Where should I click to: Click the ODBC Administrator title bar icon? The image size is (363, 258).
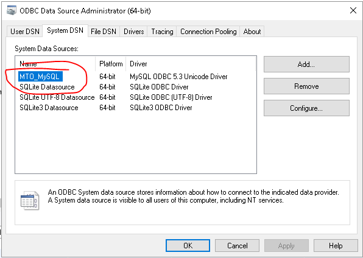coord(12,10)
